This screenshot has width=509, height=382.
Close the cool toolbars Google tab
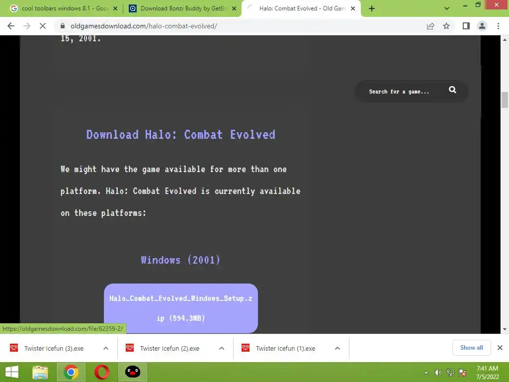[x=115, y=9]
